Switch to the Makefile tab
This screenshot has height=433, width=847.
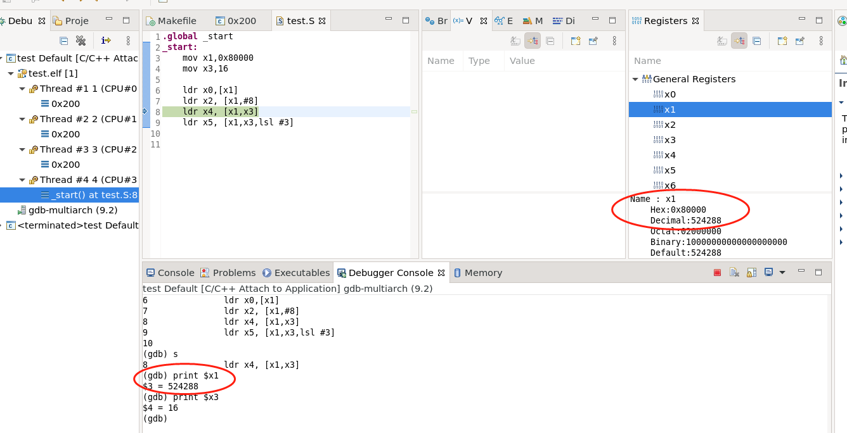pos(177,20)
